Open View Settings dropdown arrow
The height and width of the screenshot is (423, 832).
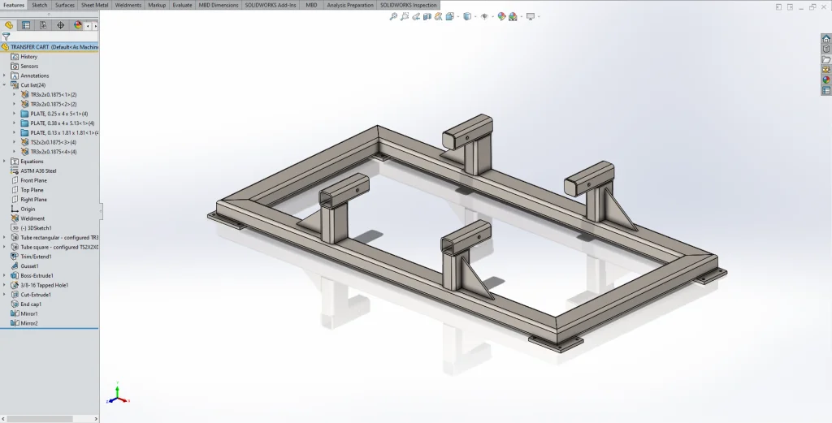(x=539, y=16)
